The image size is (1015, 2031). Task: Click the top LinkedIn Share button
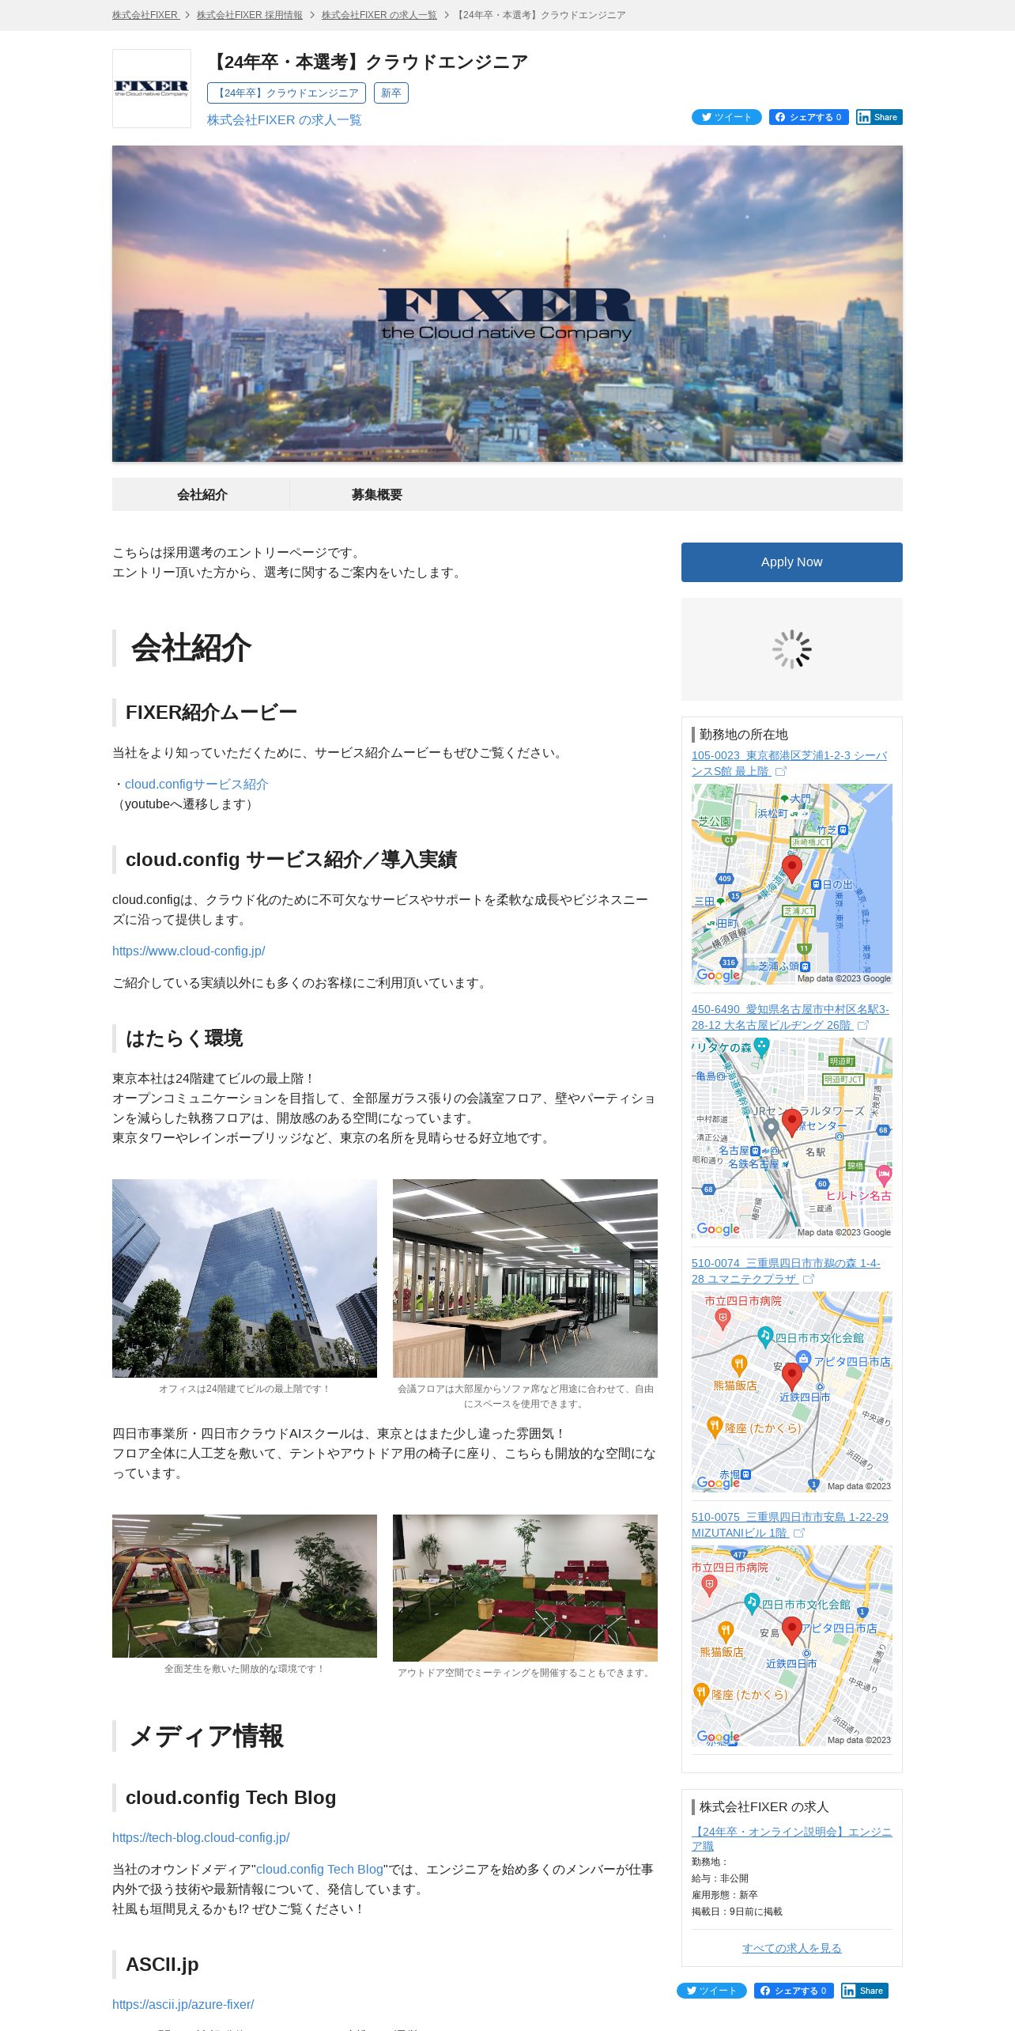879,117
